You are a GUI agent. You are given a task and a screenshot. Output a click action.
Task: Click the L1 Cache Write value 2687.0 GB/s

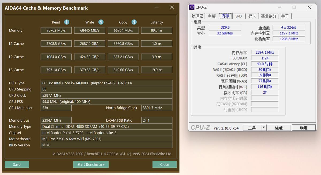tap(90, 43)
